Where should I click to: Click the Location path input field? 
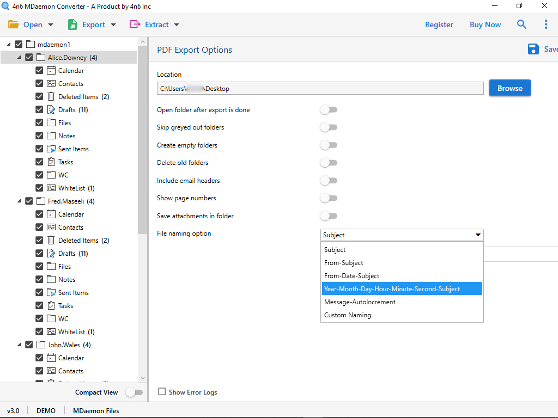pos(320,88)
